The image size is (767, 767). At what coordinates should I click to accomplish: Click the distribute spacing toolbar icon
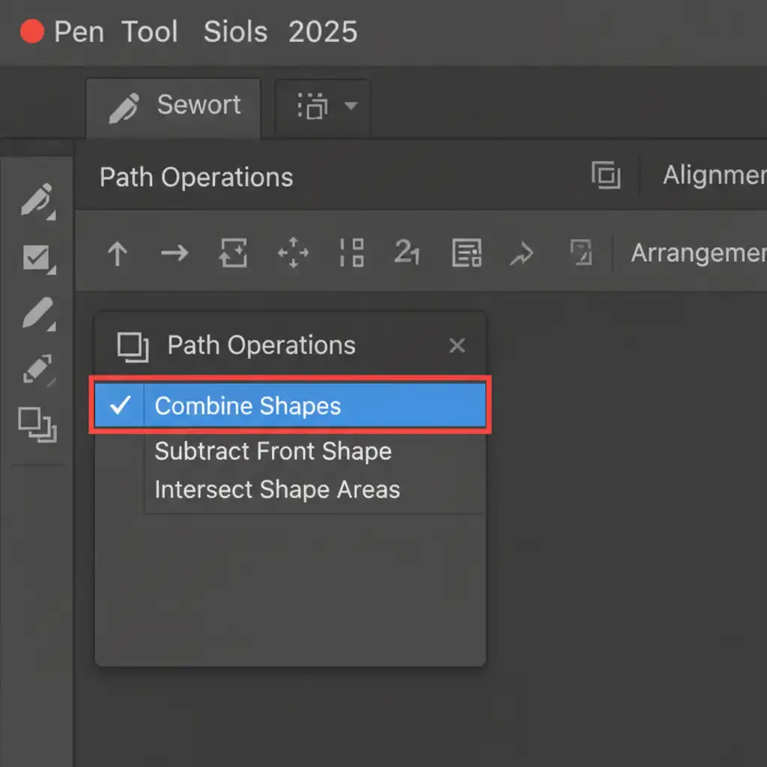click(351, 254)
